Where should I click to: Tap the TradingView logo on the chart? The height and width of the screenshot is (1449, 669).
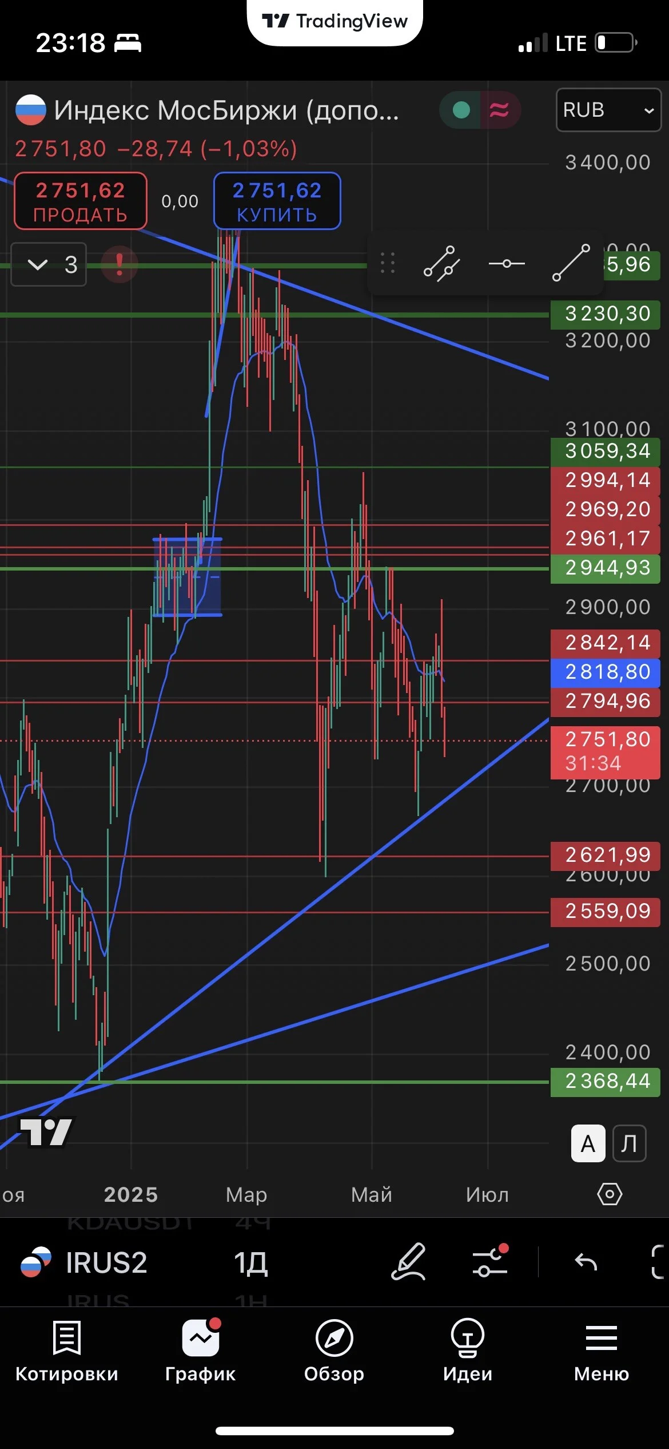tap(47, 1132)
